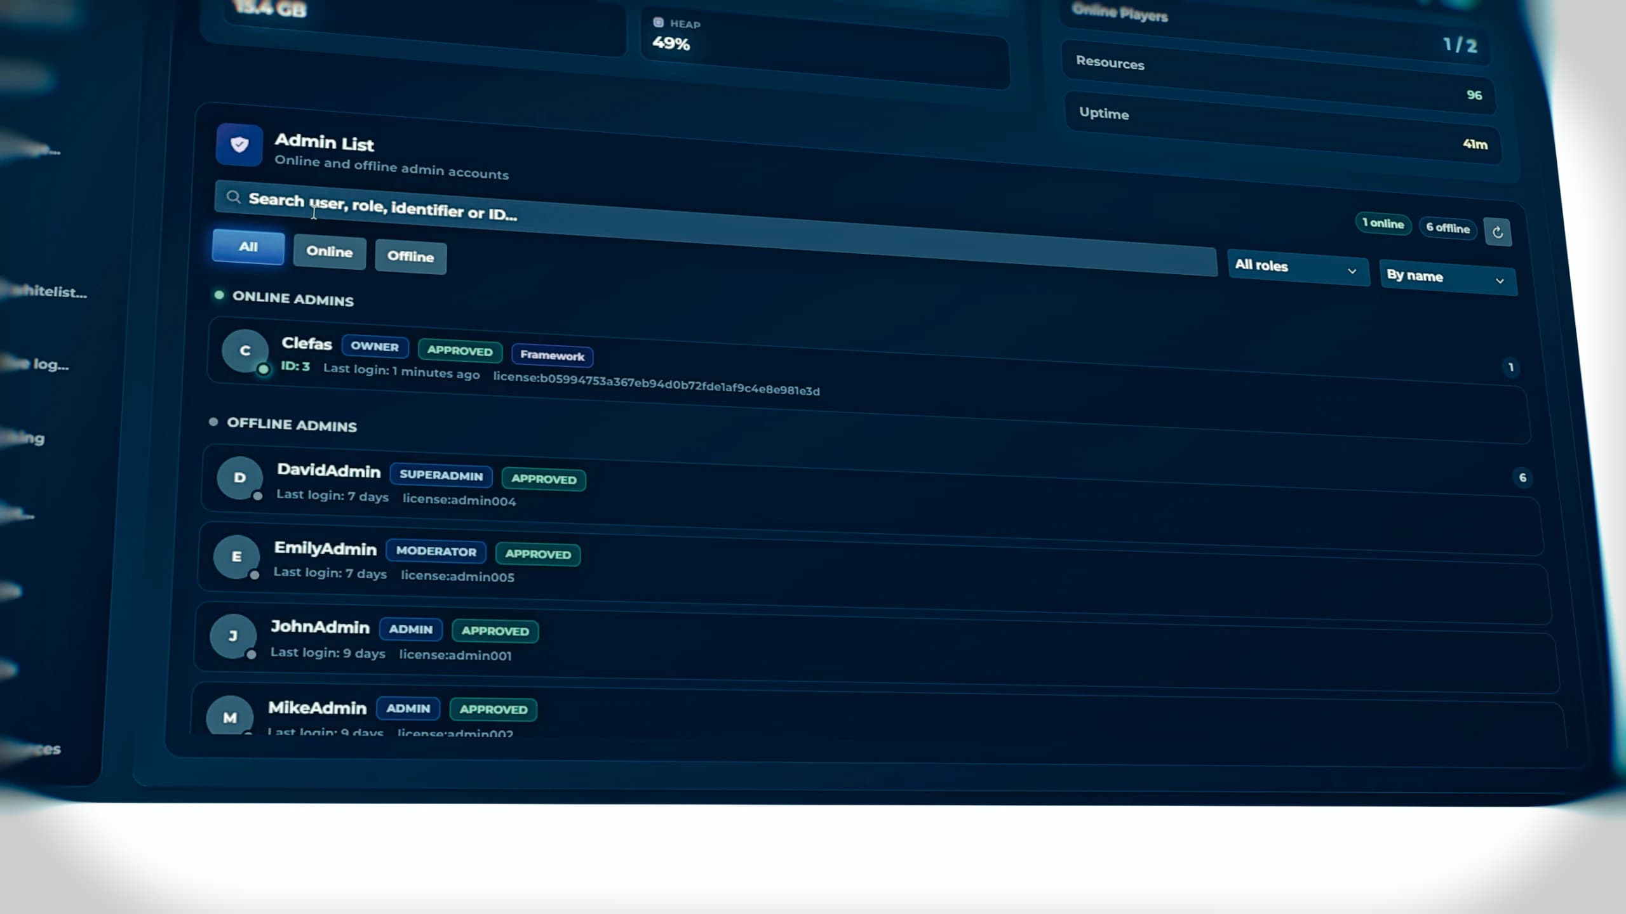Click the search field for users and roles
The height and width of the screenshot is (914, 1626).
(x=715, y=228)
